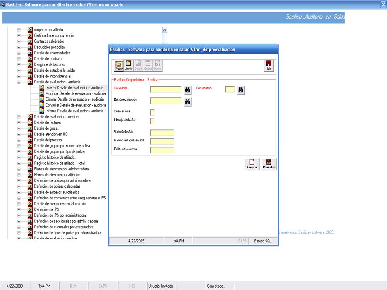
Task: Focus the Consecutivo input field
Action: point(230,89)
